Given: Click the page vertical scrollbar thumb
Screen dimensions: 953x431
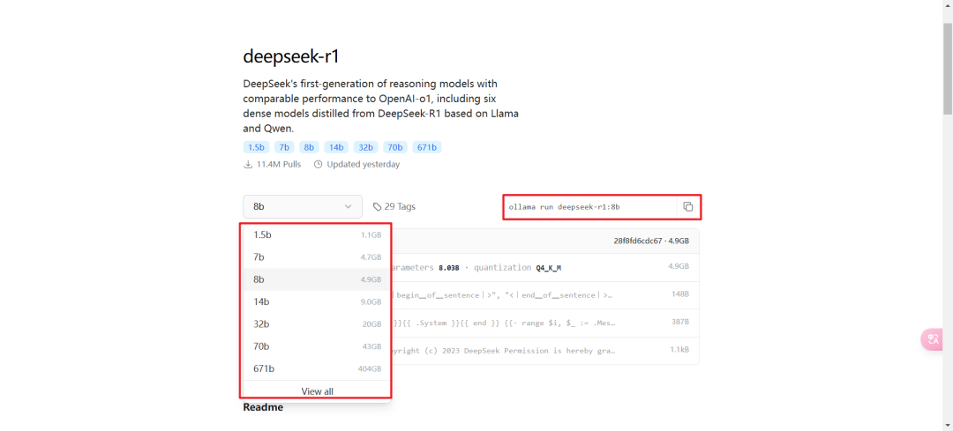Looking at the screenshot, I should coord(948,69).
